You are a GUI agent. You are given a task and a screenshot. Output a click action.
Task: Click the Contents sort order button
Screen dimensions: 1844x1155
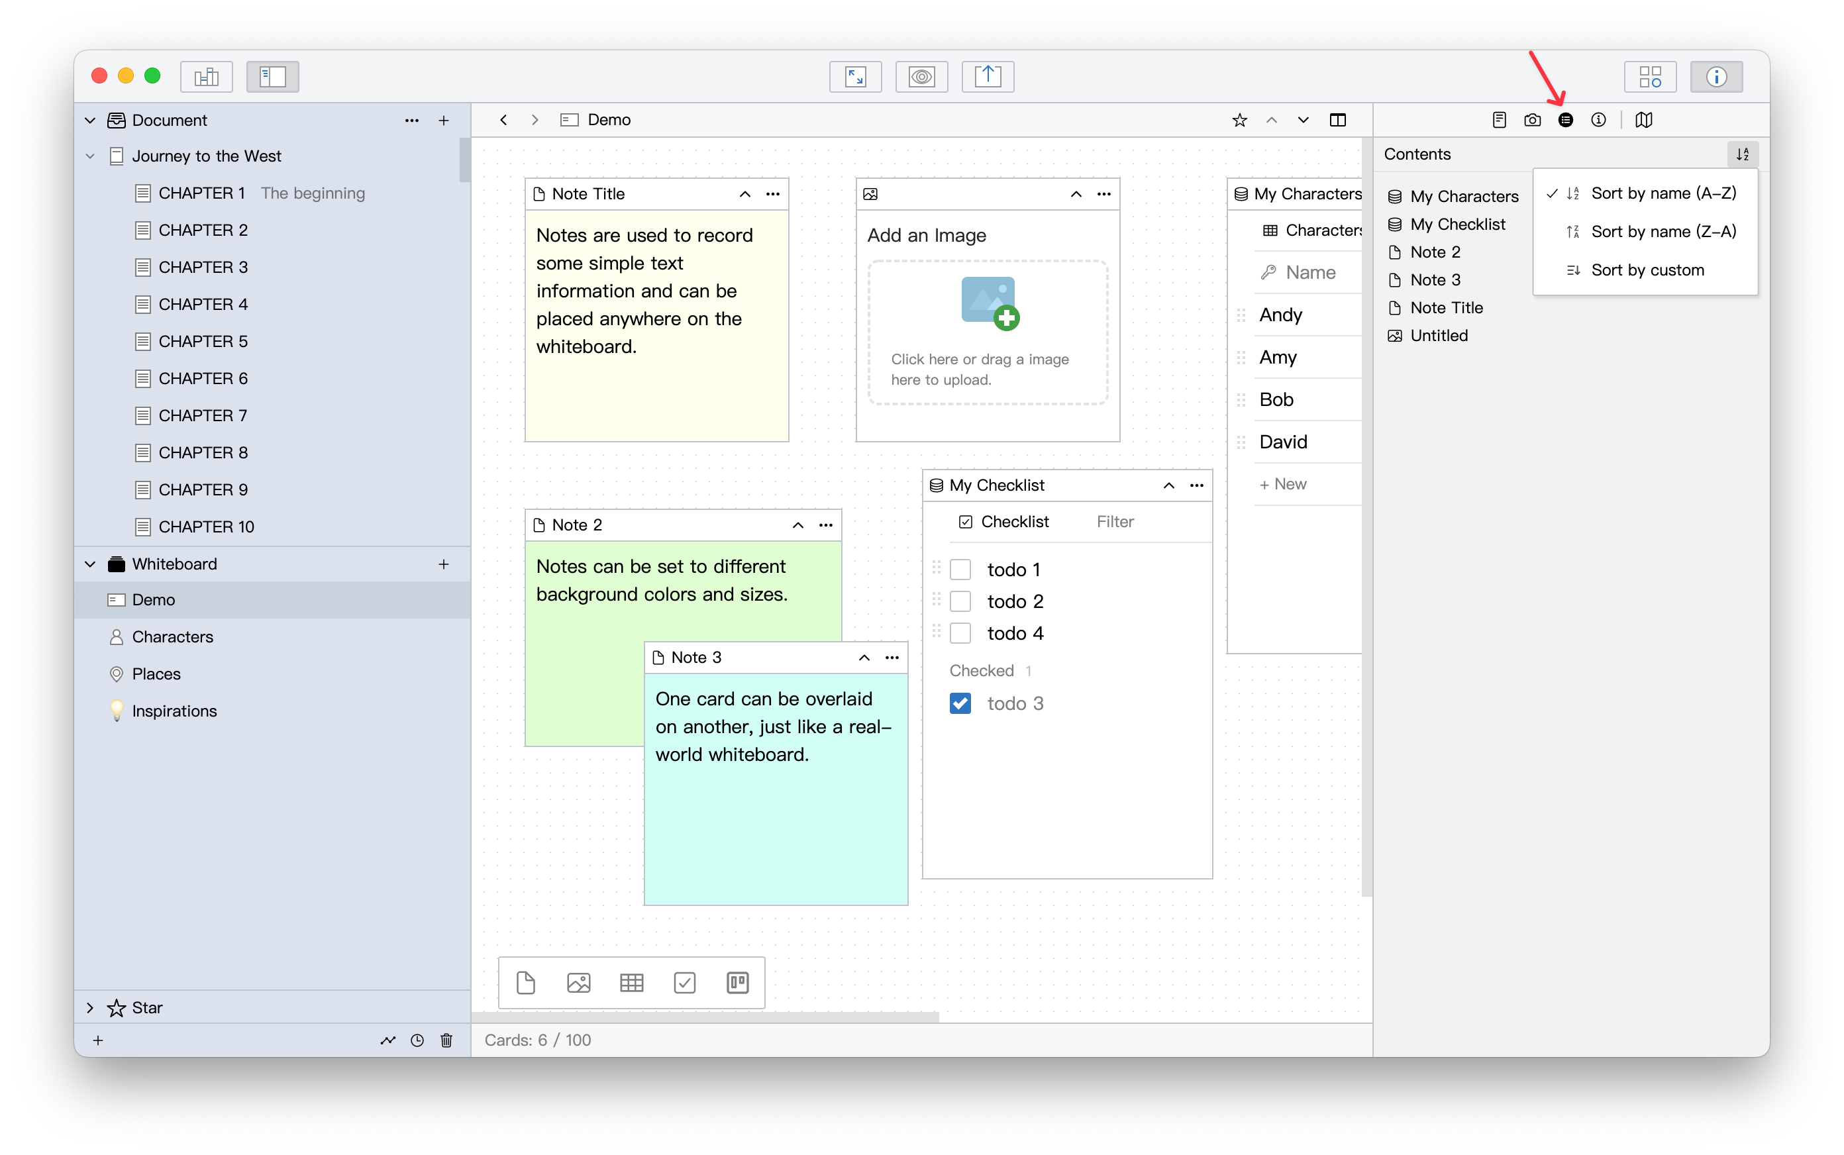click(x=1743, y=154)
